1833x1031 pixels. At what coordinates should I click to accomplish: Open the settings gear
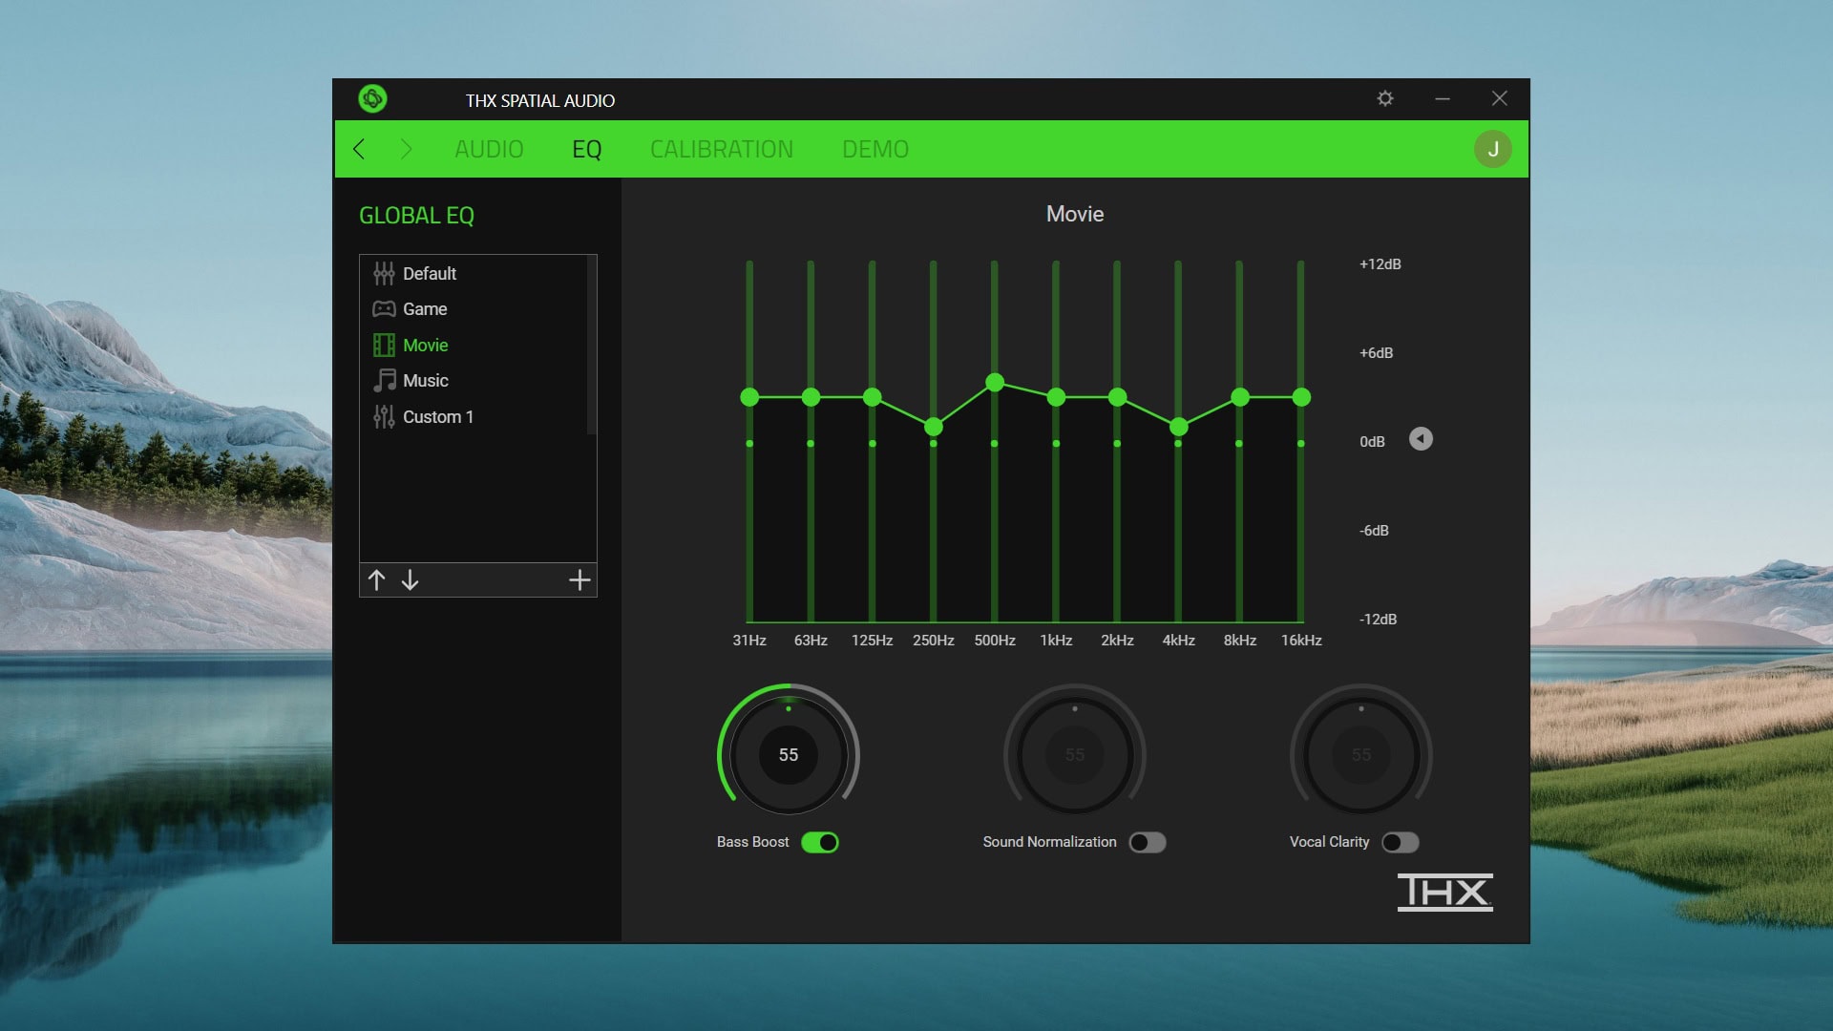1385,98
